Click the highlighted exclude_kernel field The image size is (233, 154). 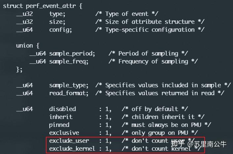click(x=72, y=149)
